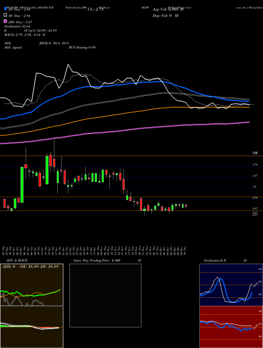263x348 pixels.
Task: Open the MACD histogram panel at bottom left
Action: [x=32, y=327]
